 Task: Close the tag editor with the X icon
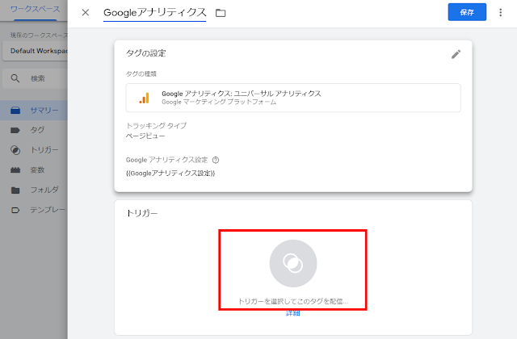(x=86, y=13)
